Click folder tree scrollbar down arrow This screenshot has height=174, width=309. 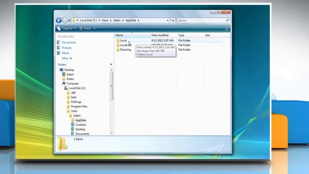click(x=112, y=133)
